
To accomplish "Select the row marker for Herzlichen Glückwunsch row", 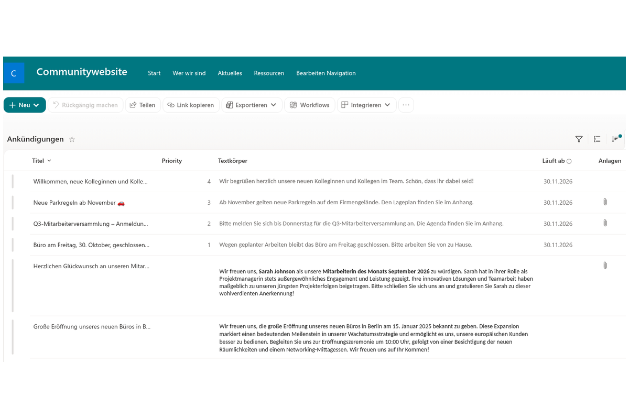I will pyautogui.click(x=13, y=285).
